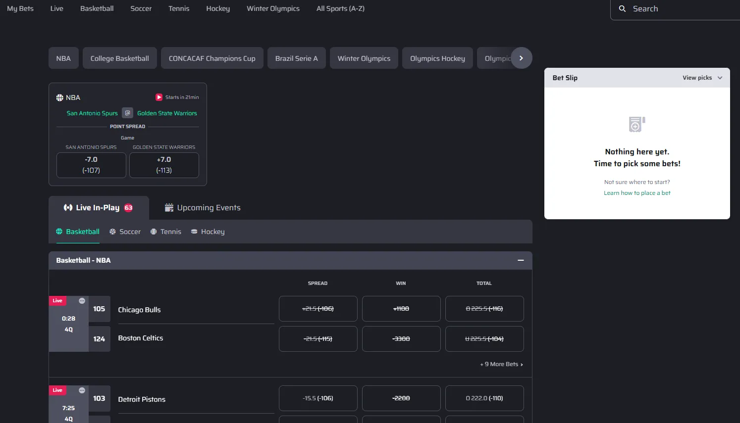740x423 pixels.
Task: Select Boston Celtics -3300 win odds
Action: point(401,339)
